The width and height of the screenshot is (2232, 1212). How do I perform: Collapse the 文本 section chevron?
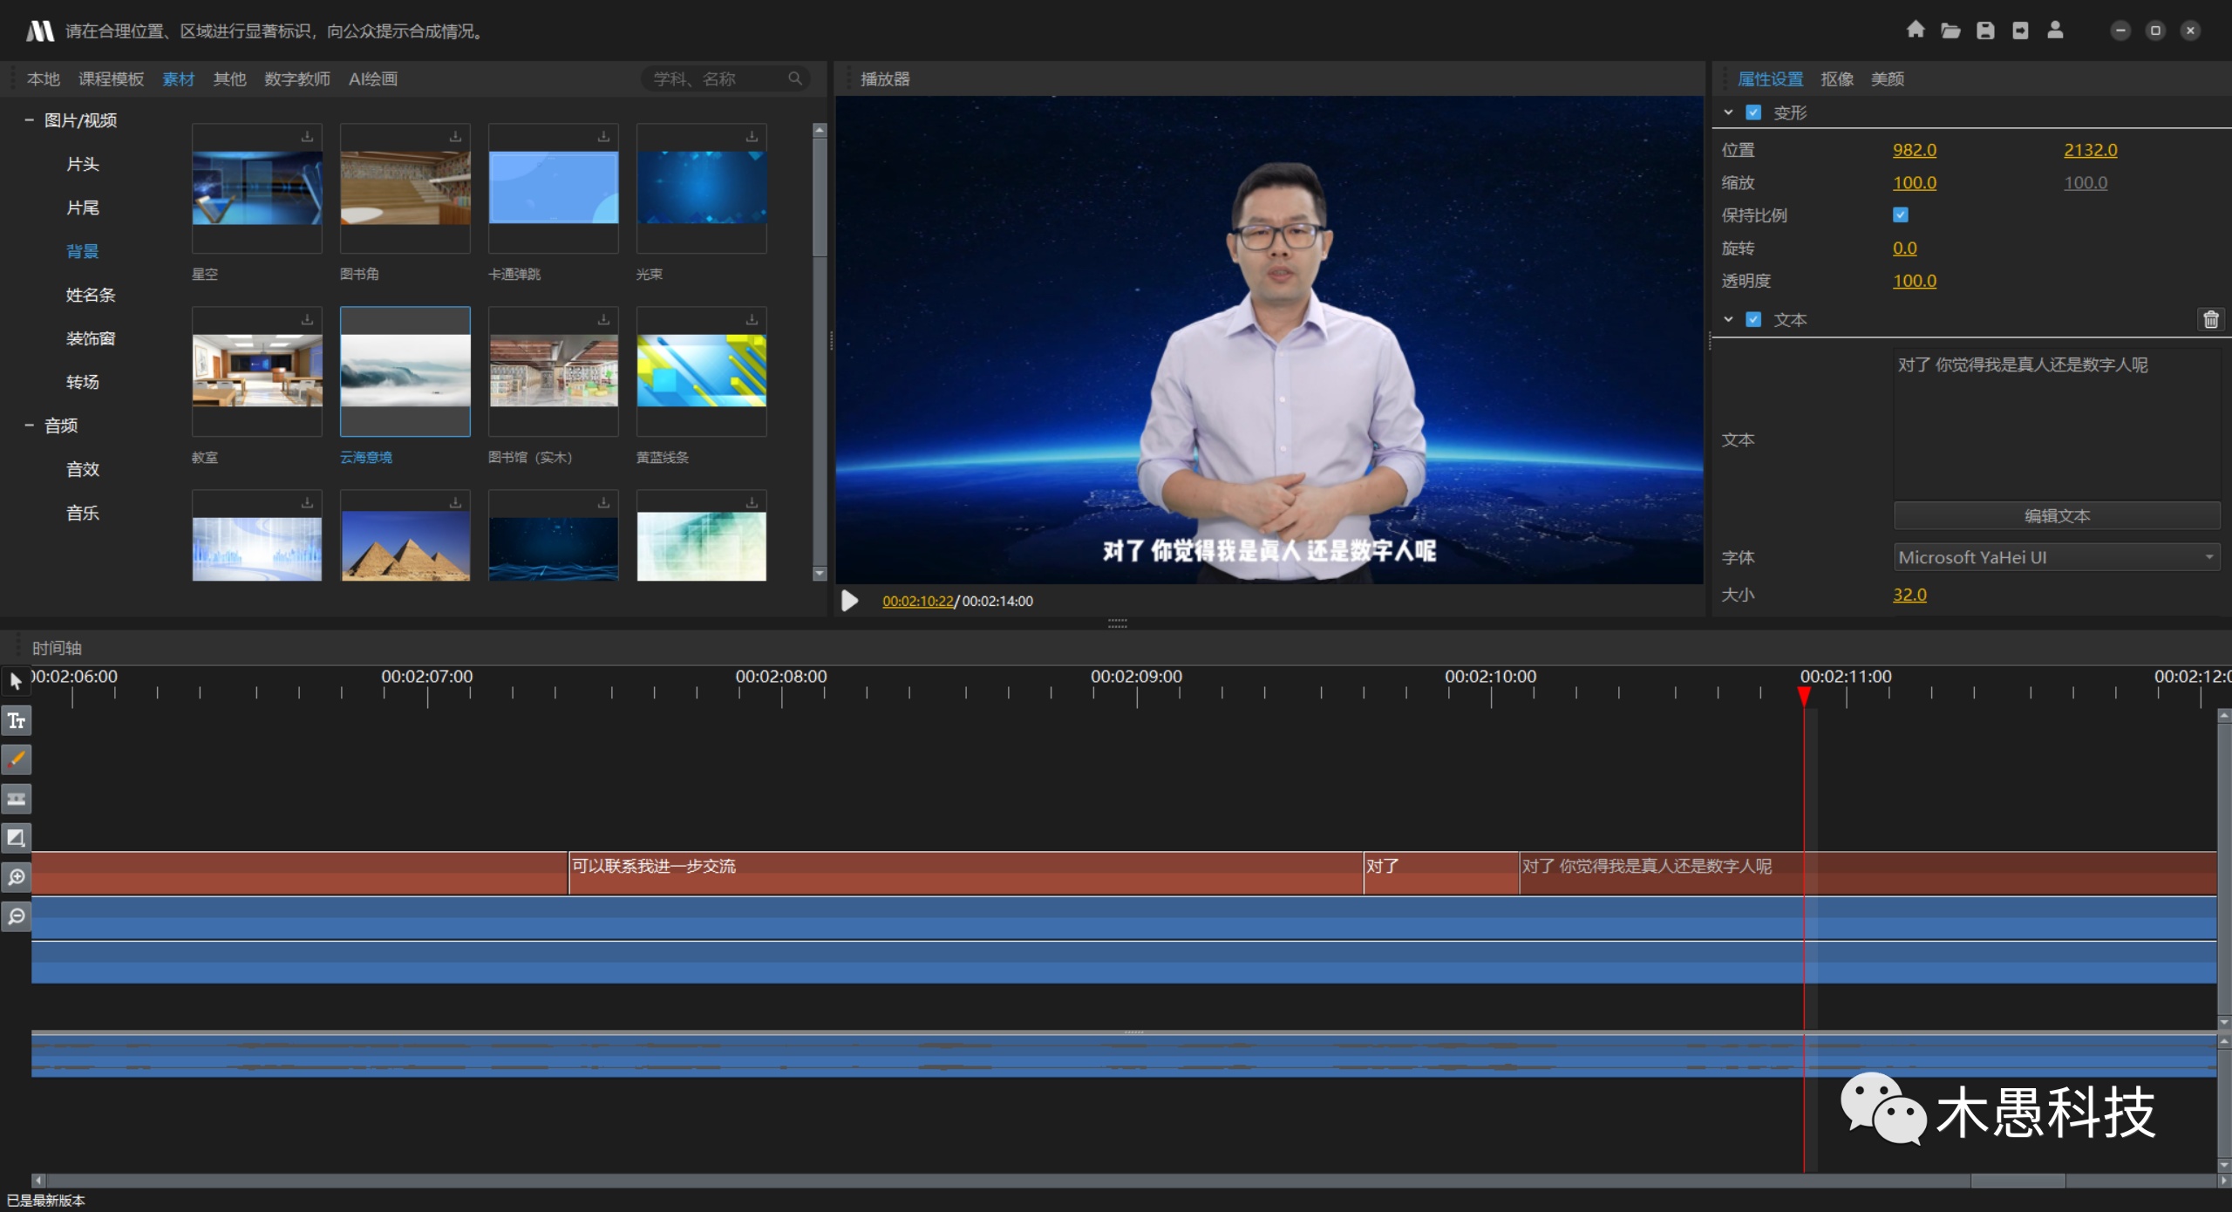point(1728,320)
